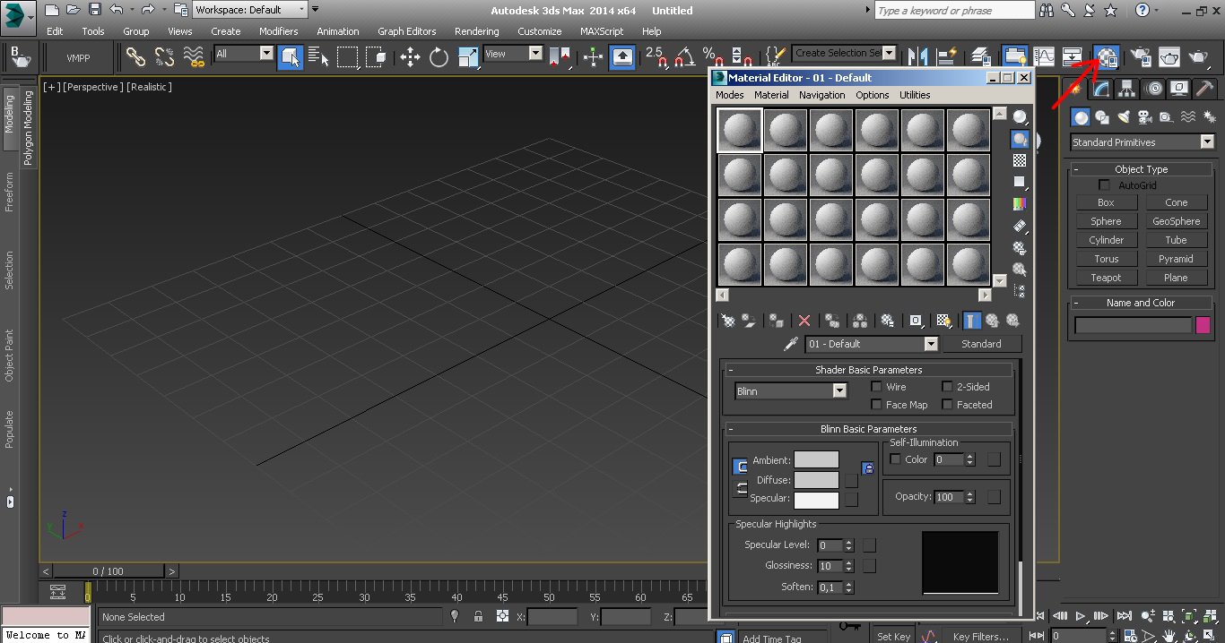Open the Blinn shader type dropdown
This screenshot has height=643, width=1225.
pos(839,390)
